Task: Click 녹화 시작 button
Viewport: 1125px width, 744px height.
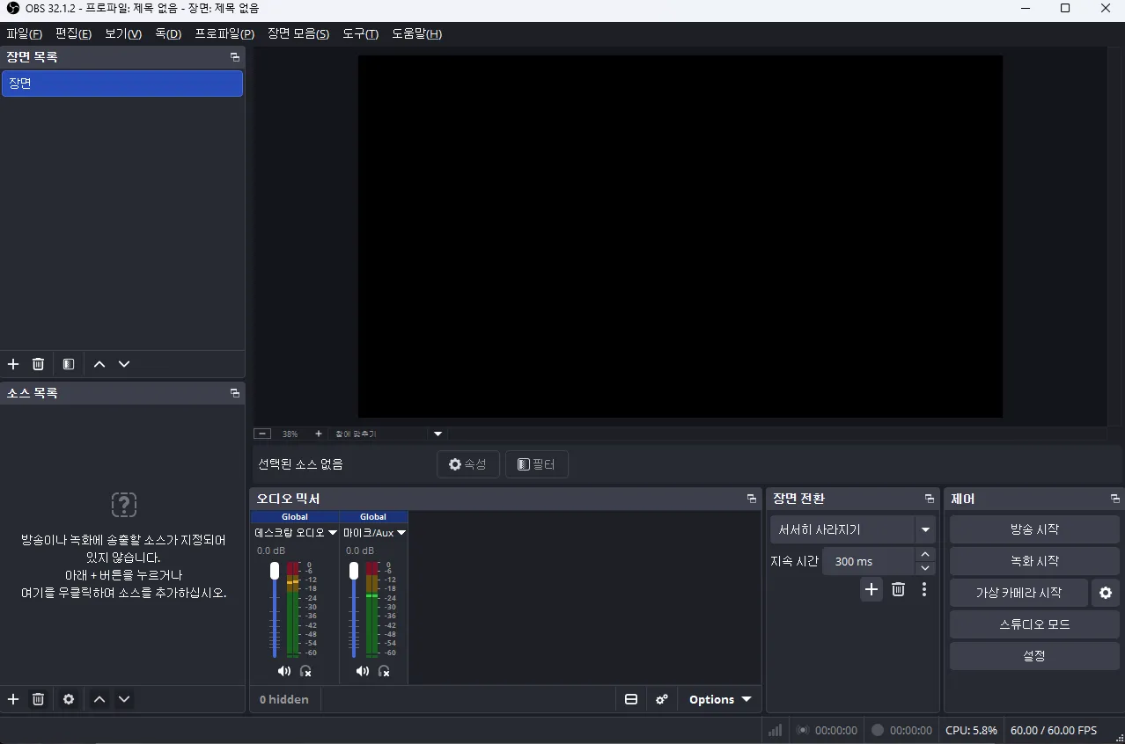Action: point(1034,561)
